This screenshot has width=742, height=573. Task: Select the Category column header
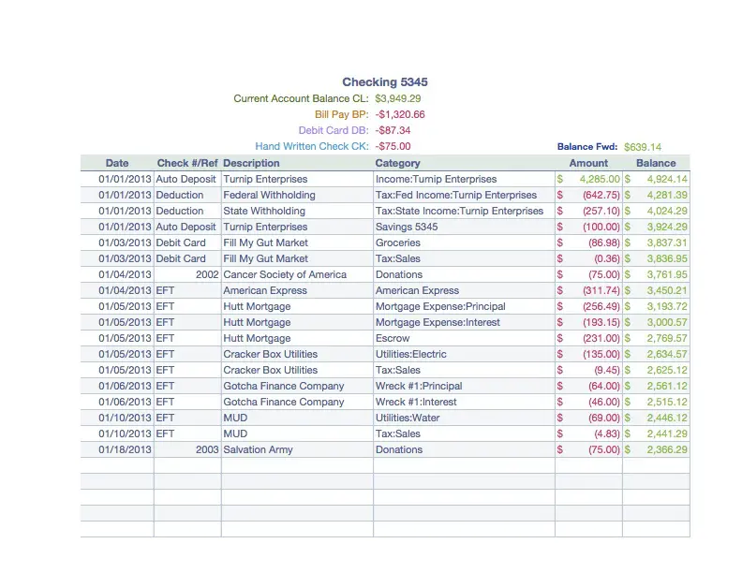(x=398, y=163)
